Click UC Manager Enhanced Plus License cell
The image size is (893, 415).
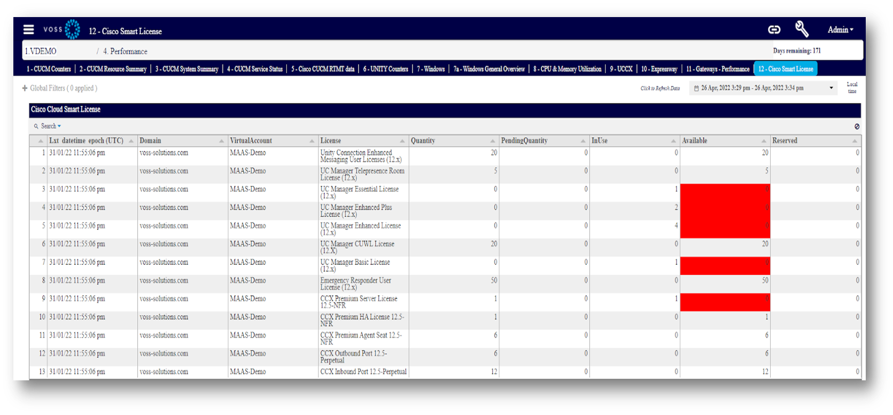tap(363, 211)
